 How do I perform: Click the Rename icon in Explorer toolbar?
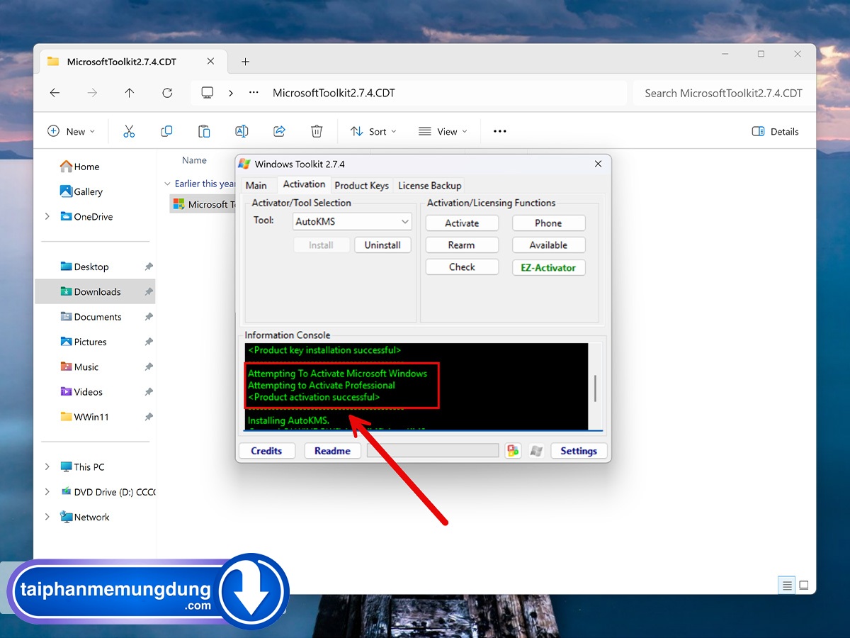tap(242, 131)
